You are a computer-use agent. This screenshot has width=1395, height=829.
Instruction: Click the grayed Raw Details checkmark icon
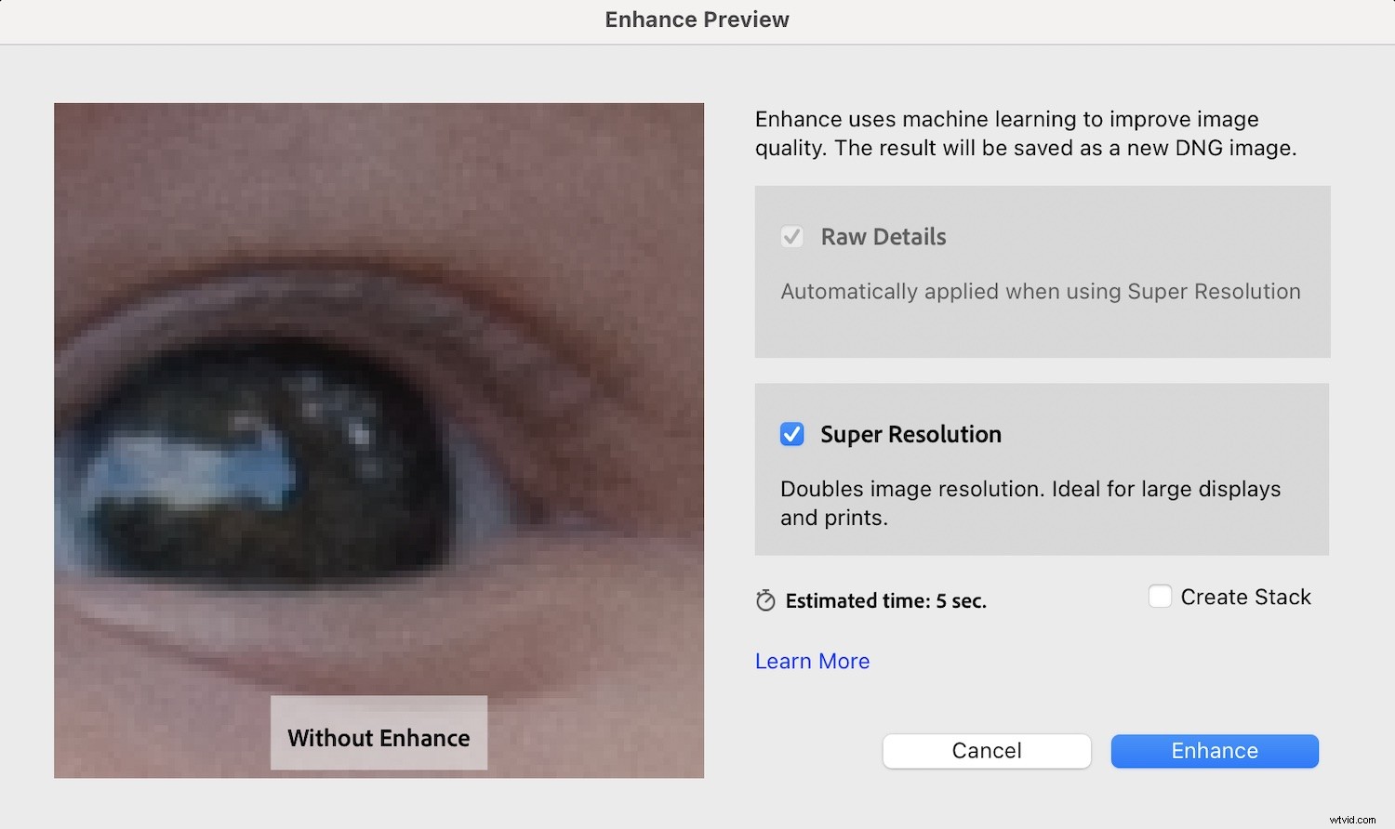791,236
